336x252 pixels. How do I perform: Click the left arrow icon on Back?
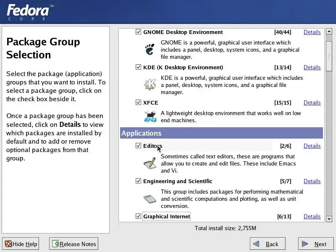[x=256, y=244]
